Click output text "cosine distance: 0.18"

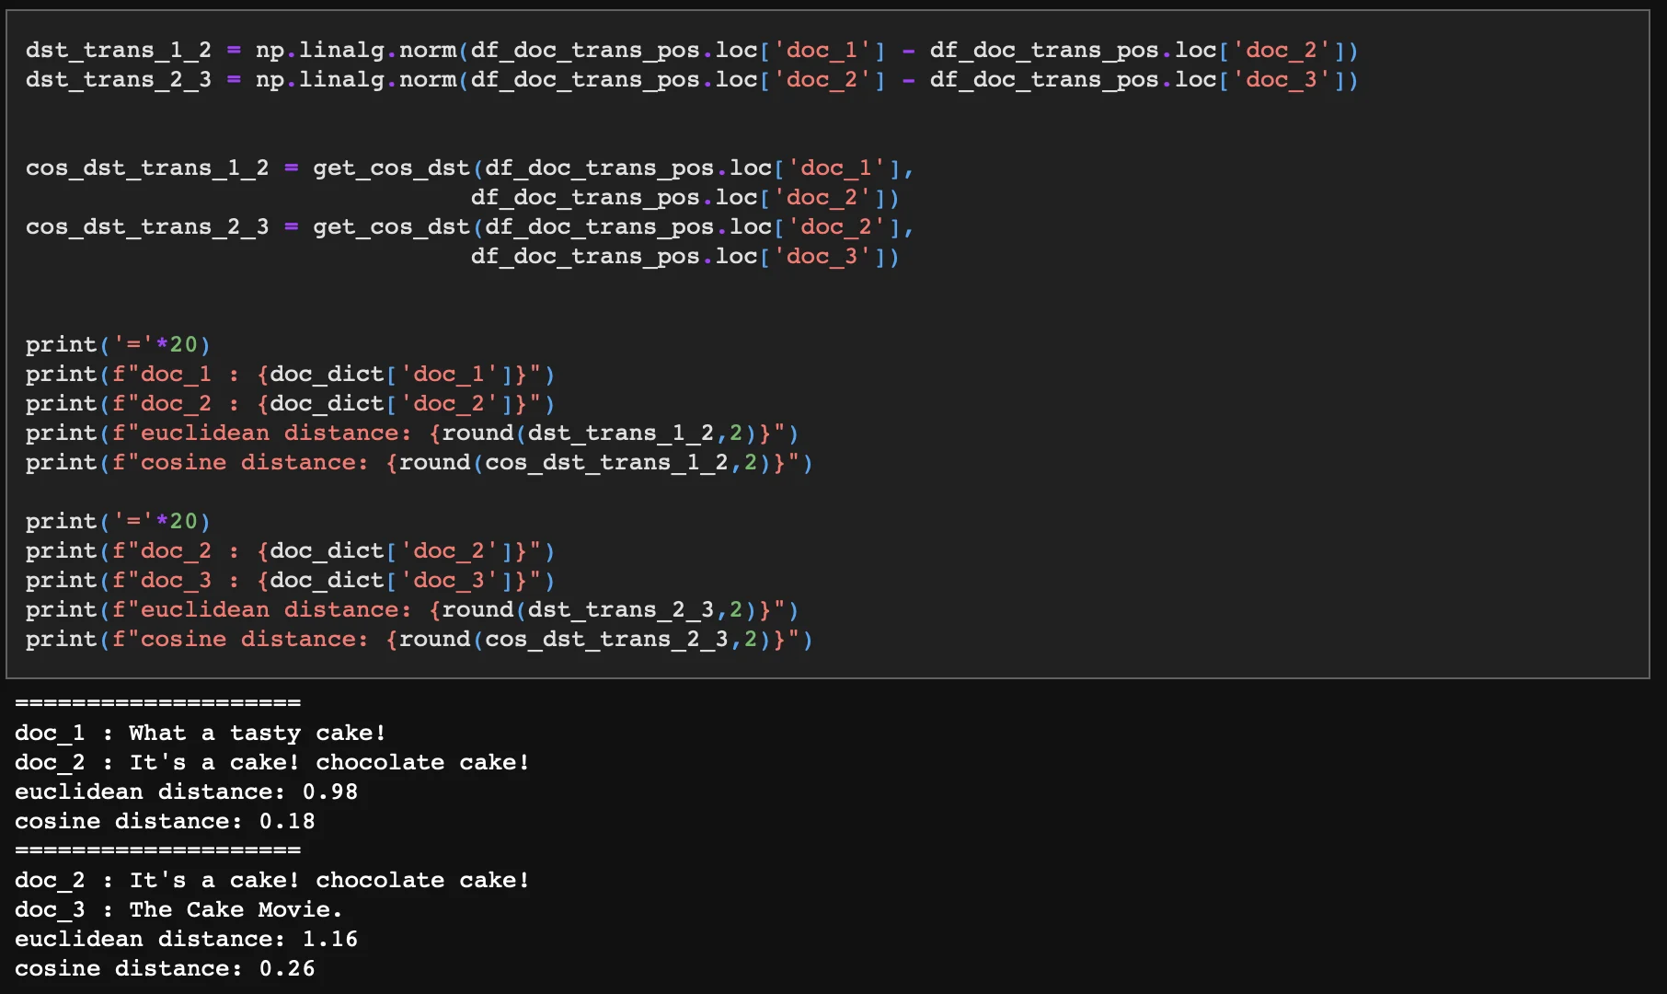click(165, 822)
